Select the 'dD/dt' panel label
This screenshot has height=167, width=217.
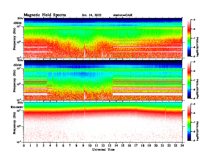click(18, 65)
